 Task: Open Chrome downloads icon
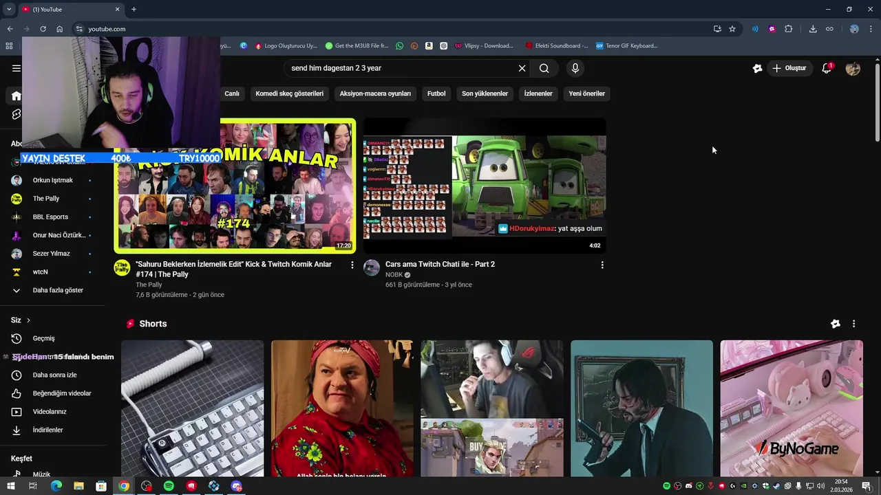point(813,29)
